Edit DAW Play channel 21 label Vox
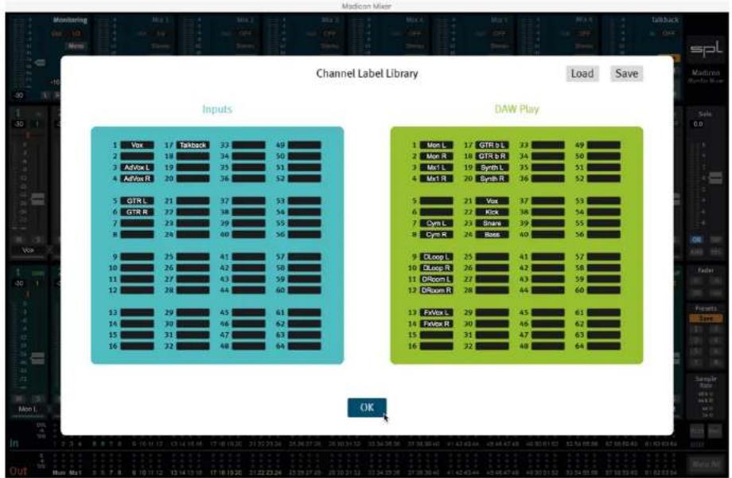732x478 pixels. (492, 201)
